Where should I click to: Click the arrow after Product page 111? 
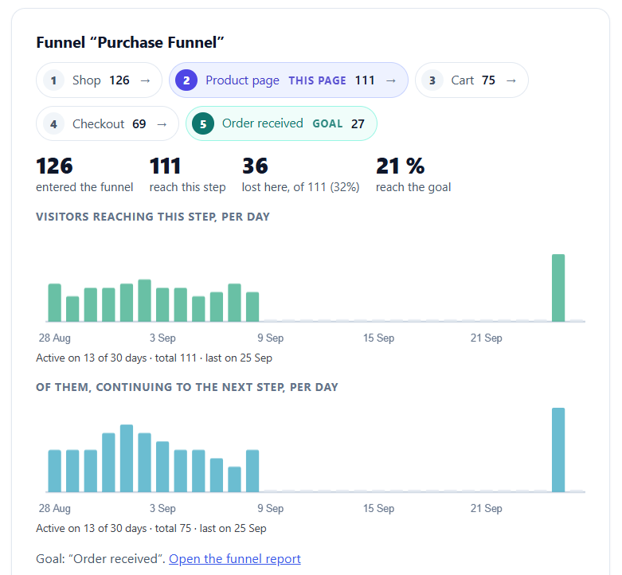(x=391, y=81)
